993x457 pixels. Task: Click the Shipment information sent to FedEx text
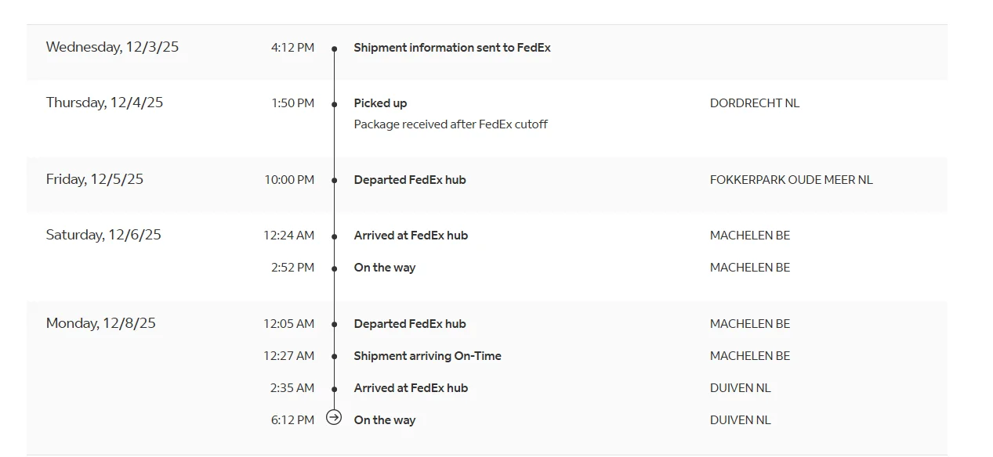tap(452, 48)
